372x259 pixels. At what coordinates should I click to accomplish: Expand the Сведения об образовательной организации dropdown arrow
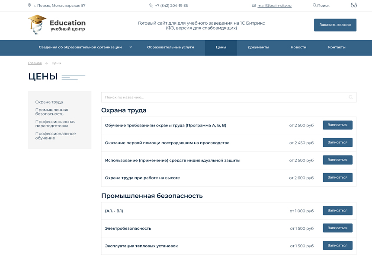point(131,47)
